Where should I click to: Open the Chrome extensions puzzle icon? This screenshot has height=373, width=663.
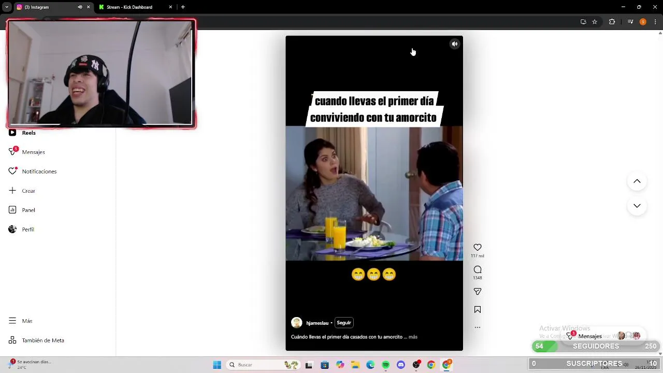[612, 22]
